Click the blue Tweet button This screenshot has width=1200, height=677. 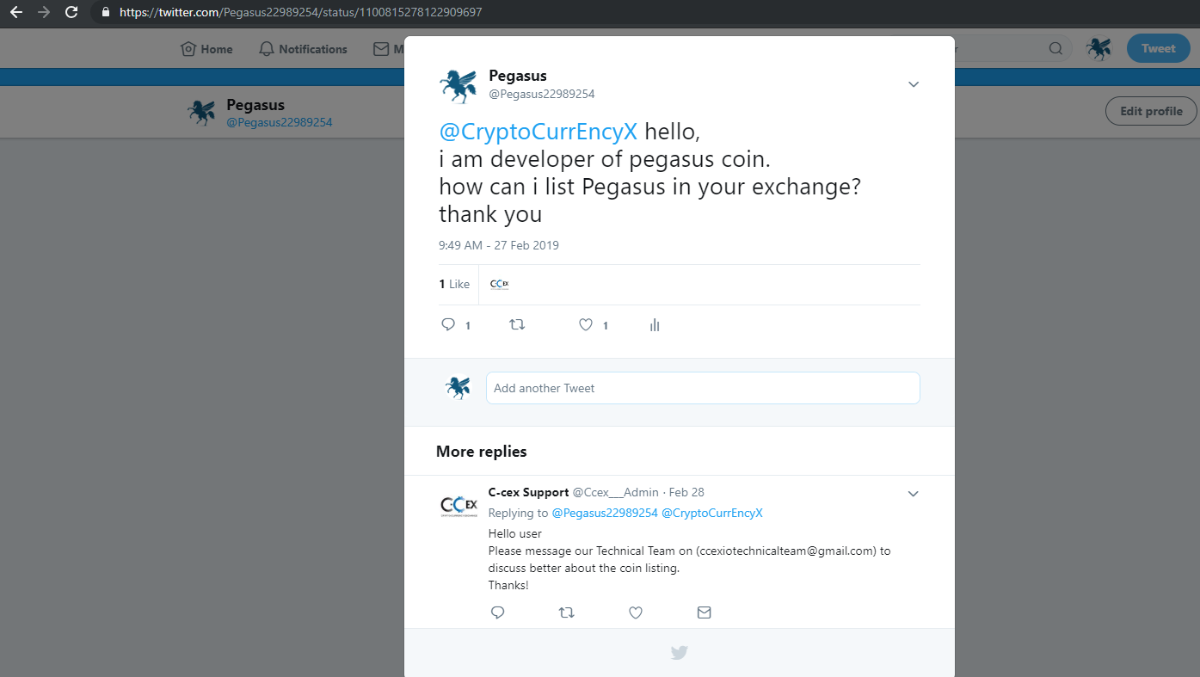coord(1158,48)
